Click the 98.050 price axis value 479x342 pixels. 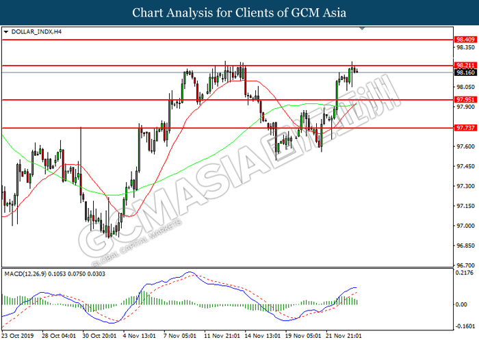click(x=465, y=87)
